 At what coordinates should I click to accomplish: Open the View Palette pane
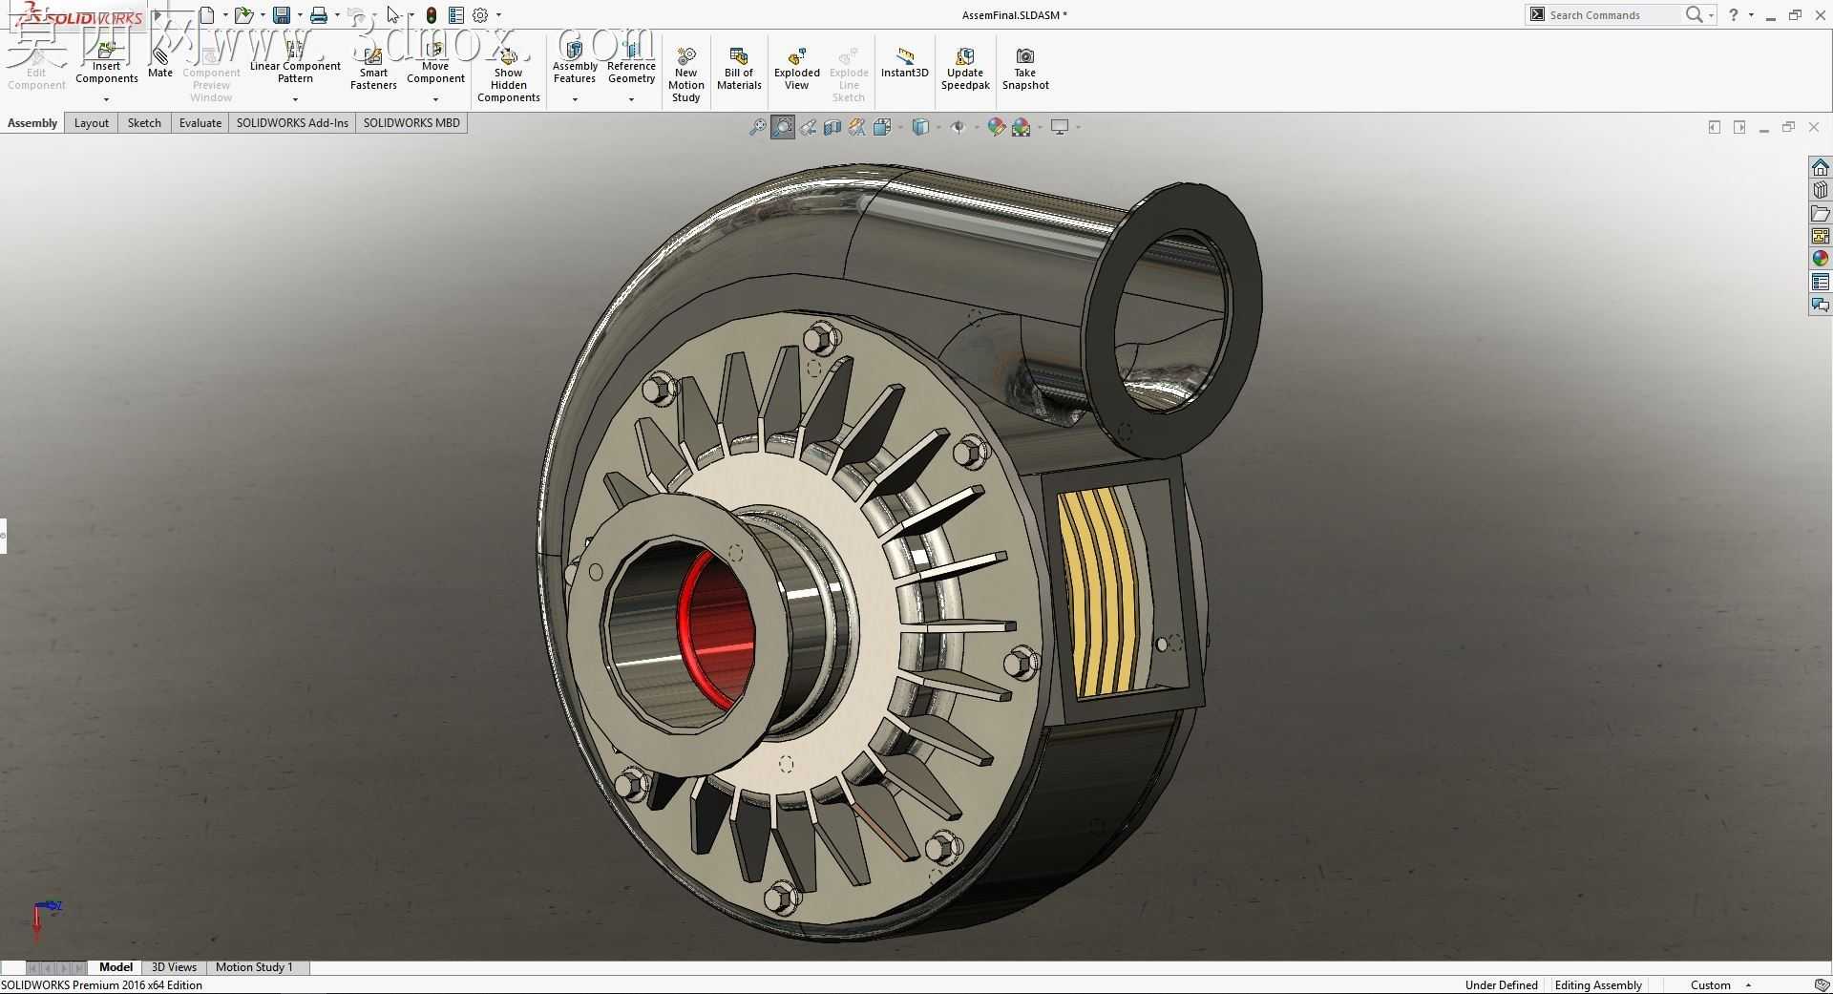[x=1821, y=236]
